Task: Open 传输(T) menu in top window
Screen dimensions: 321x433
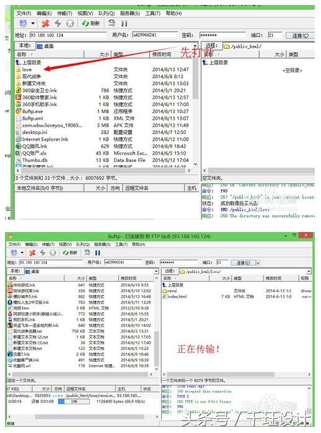Action: point(64,13)
